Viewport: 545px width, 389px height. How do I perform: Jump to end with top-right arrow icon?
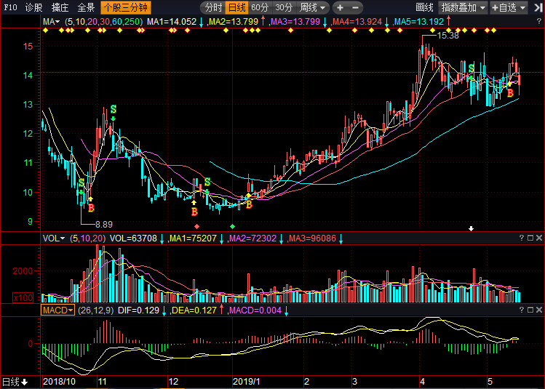538,8
